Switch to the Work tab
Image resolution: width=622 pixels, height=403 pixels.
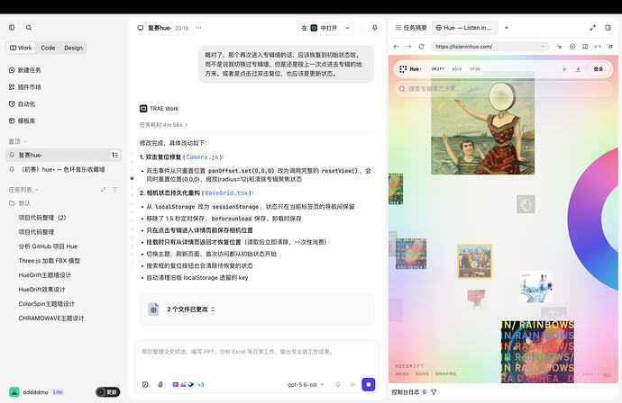[x=21, y=48]
